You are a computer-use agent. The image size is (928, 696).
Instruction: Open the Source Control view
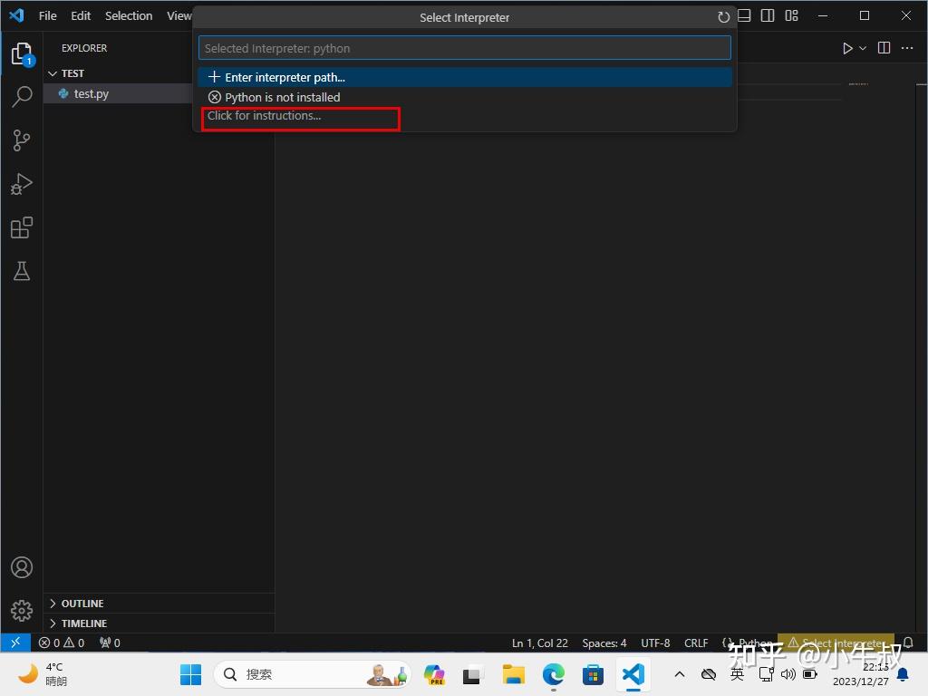coord(22,140)
